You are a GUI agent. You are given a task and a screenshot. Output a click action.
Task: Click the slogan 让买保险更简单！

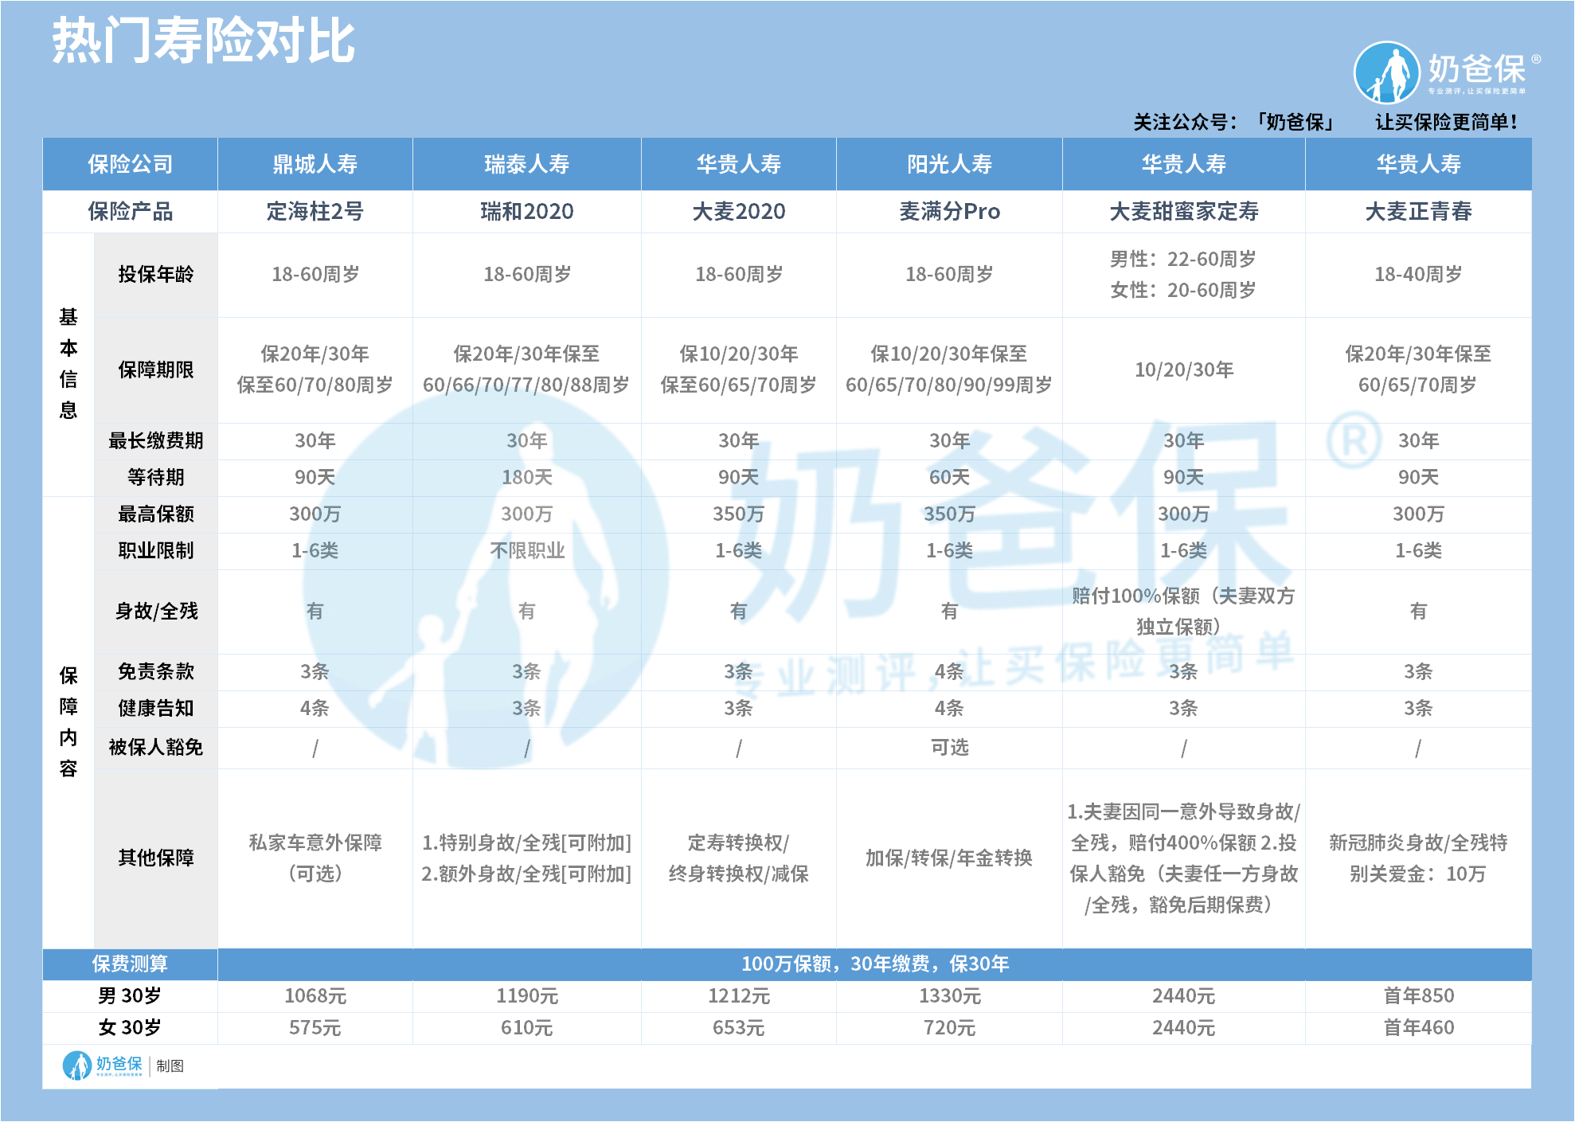coord(1448,122)
